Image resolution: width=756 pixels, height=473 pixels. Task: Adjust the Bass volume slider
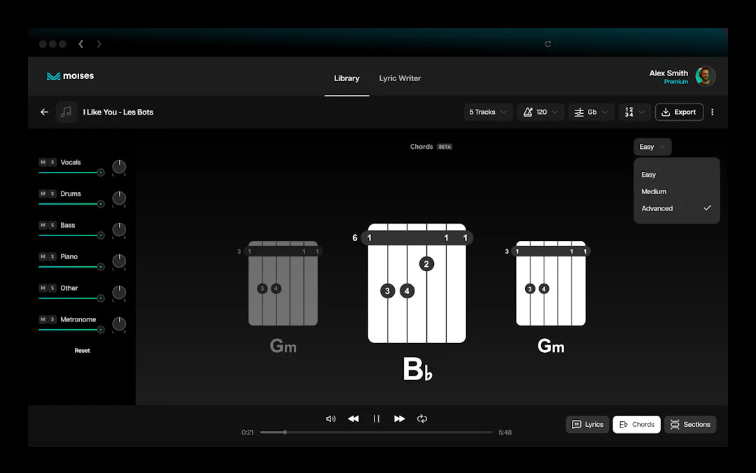click(x=71, y=235)
